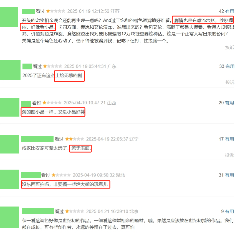Click 有用 on the 29-vote Jiangxi review
Image resolution: width=235 pixels, height=234 pixels.
[x=229, y=103]
